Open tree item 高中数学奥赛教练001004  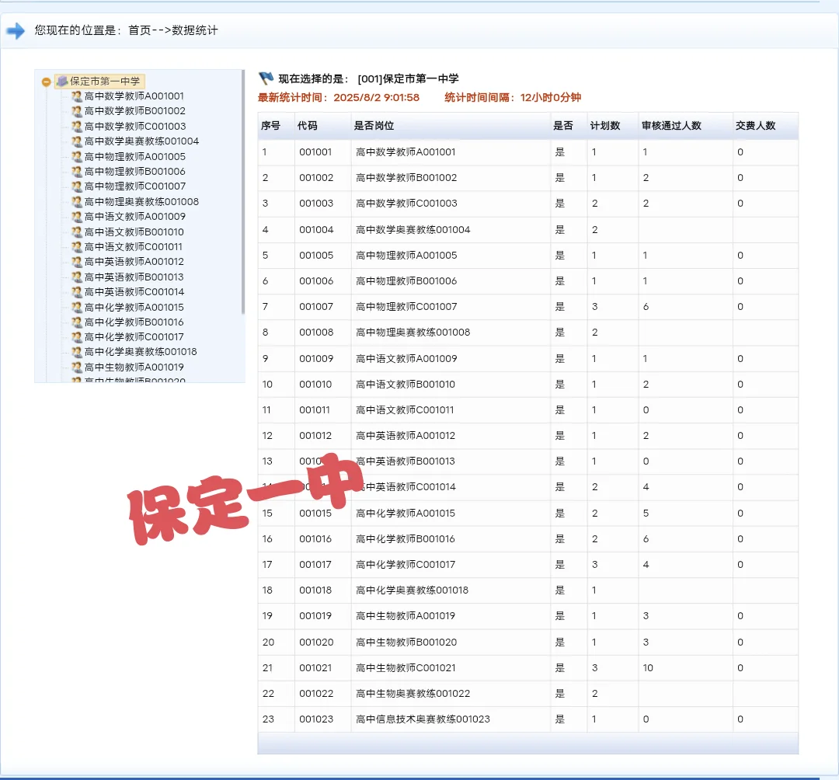pos(141,141)
